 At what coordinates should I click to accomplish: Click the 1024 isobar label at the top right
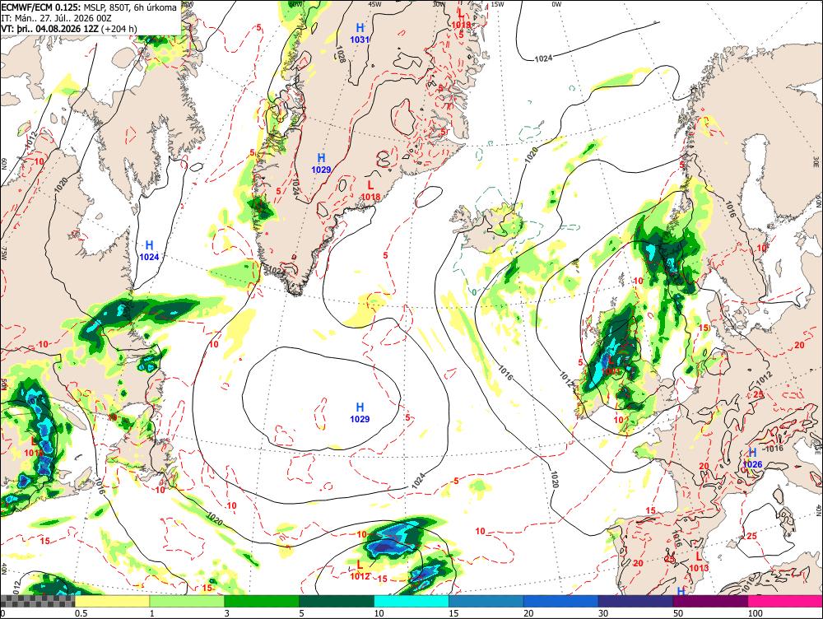point(543,58)
